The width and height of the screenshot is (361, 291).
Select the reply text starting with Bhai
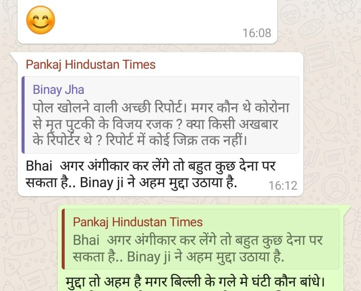pos(150,174)
